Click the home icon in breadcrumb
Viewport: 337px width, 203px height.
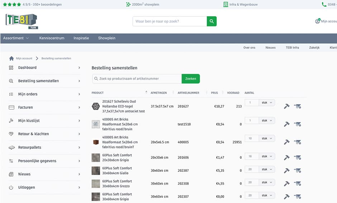11,58
